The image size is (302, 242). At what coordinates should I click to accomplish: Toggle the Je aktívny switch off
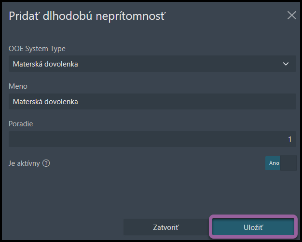pyautogui.click(x=281, y=163)
